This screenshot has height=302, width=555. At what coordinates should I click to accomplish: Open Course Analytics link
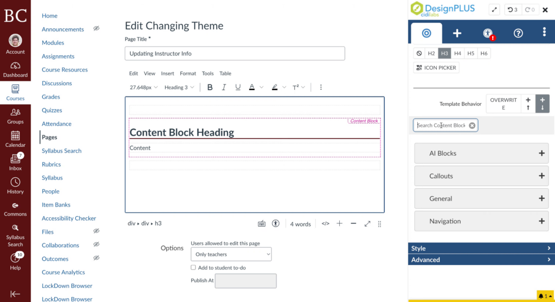(x=63, y=272)
